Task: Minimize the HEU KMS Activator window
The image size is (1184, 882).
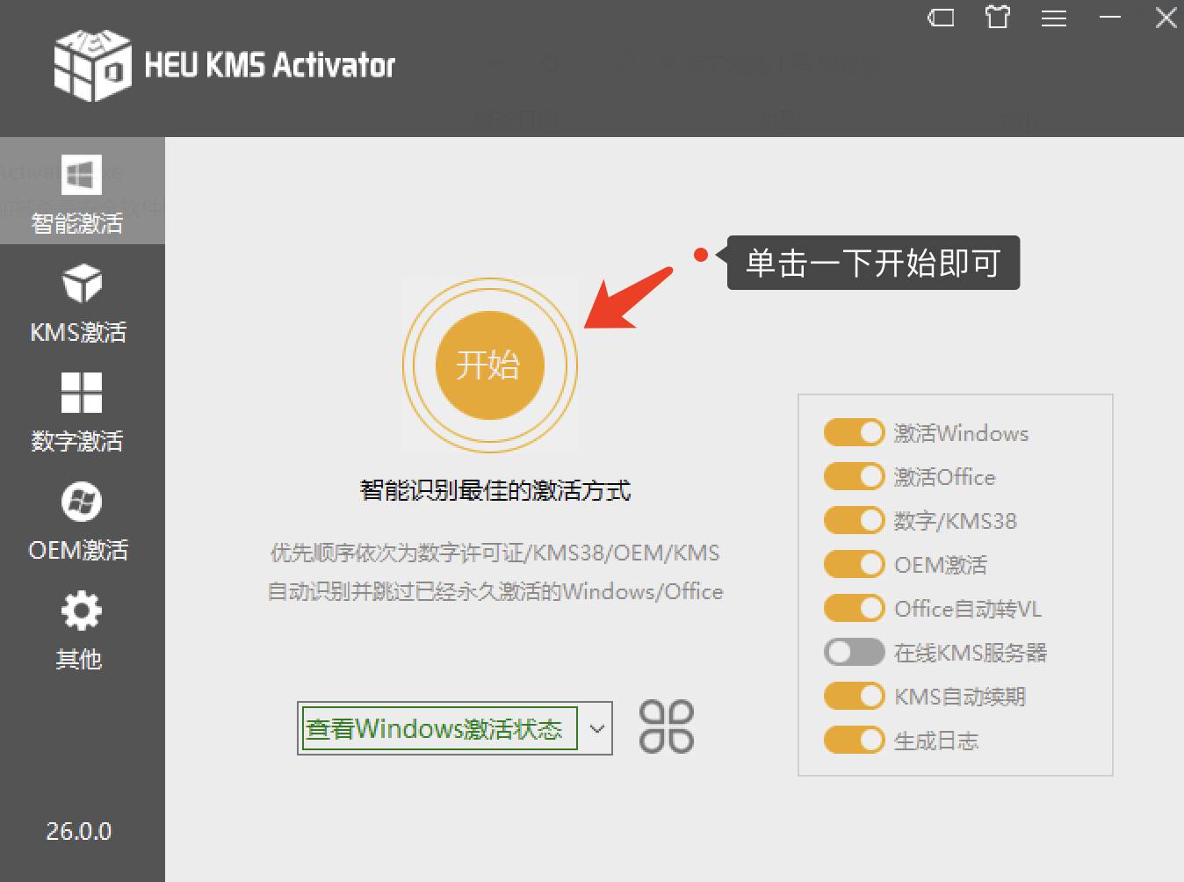Action: (1110, 18)
